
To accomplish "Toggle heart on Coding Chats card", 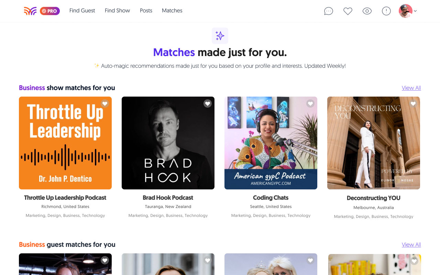I will click(310, 103).
